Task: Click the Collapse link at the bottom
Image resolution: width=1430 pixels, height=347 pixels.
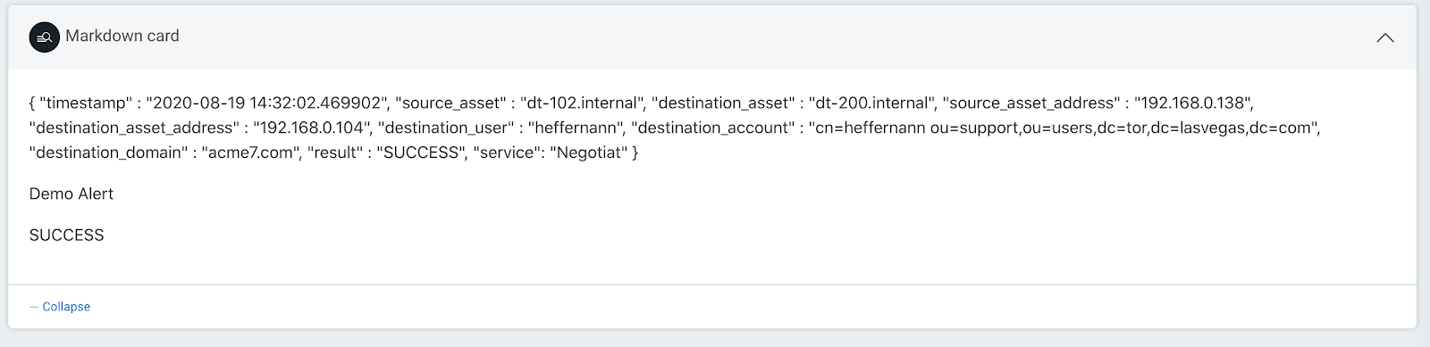Action: point(66,307)
